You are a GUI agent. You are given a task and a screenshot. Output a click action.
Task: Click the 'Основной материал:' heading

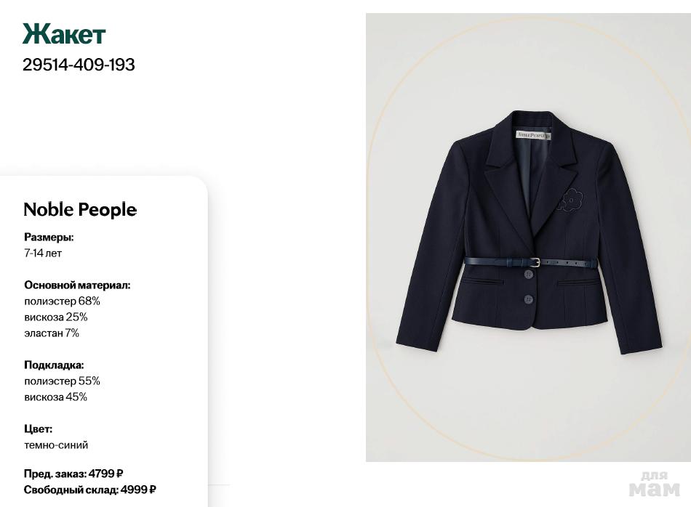point(77,285)
